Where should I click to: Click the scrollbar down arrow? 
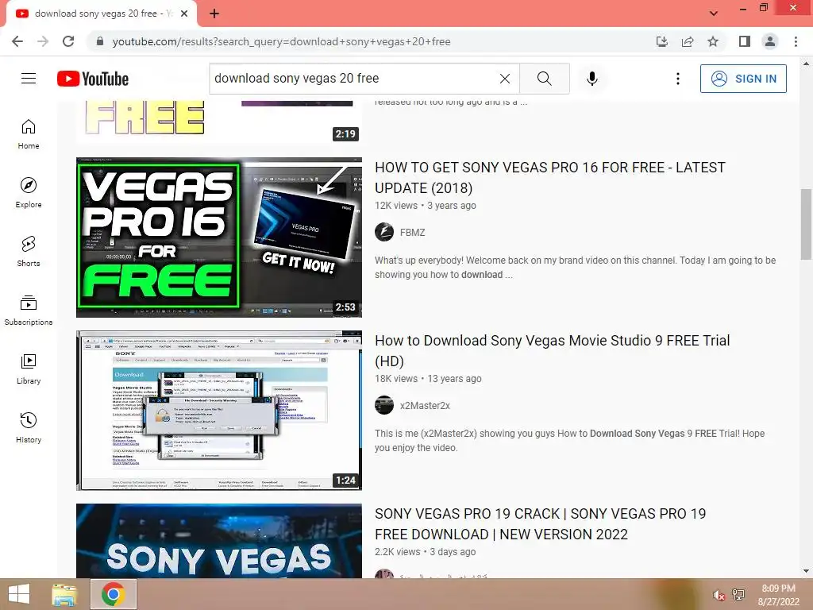806,571
